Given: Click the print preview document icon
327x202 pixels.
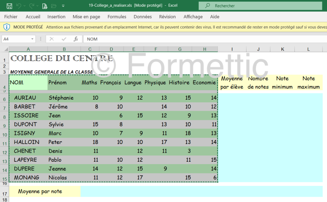Looking at the screenshot, I should [x=45, y=6].
